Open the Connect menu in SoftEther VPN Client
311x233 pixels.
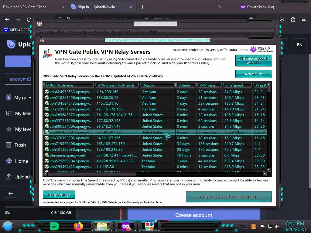click(46, 32)
